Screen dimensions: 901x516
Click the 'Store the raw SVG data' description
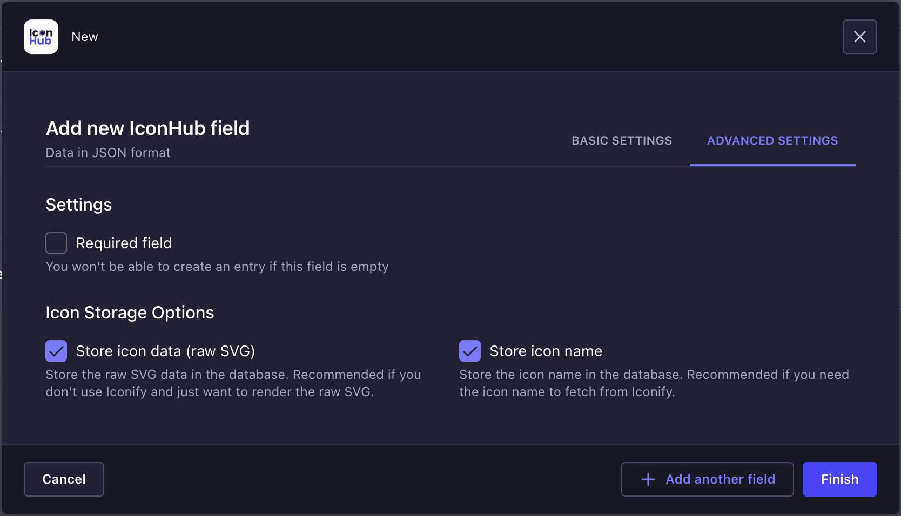click(x=233, y=383)
